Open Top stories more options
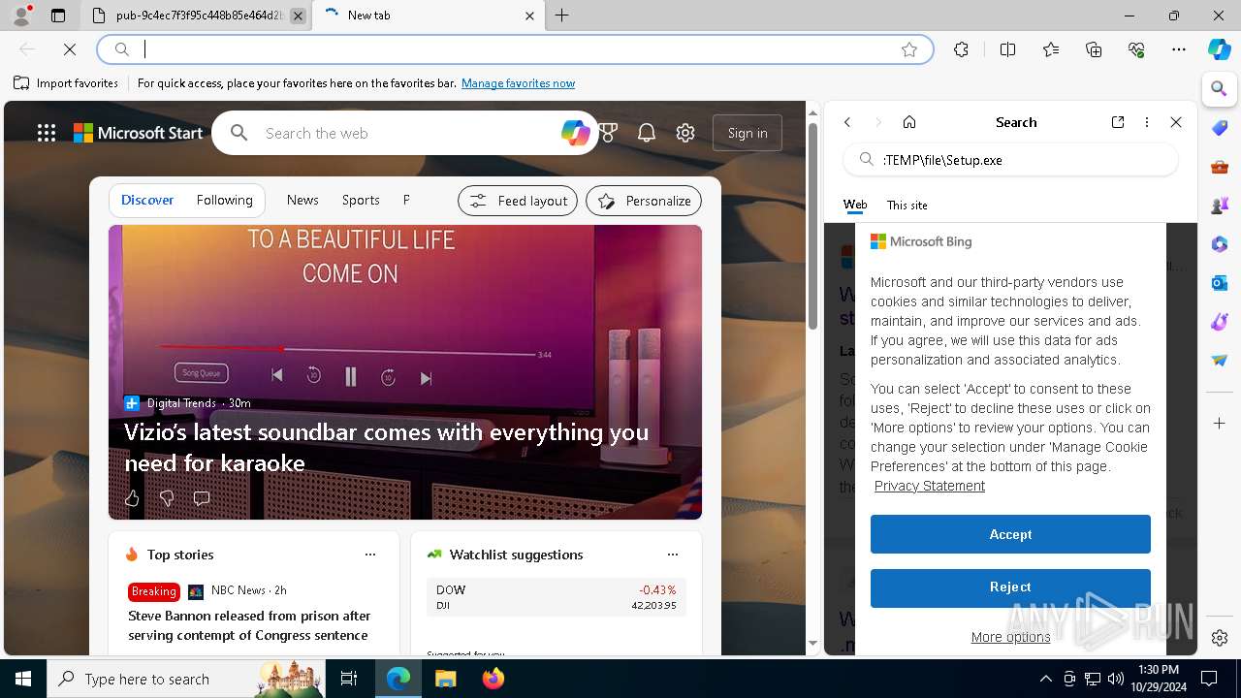1241x698 pixels. [x=370, y=555]
